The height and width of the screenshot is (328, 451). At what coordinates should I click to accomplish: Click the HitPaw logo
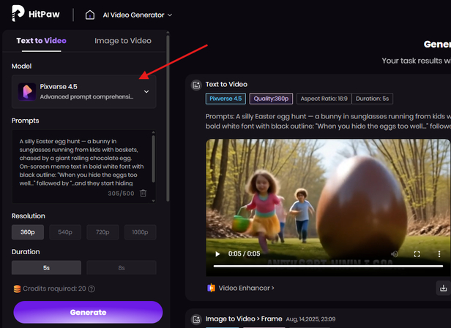35,14
